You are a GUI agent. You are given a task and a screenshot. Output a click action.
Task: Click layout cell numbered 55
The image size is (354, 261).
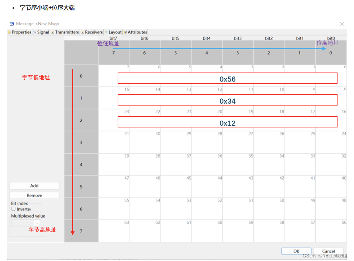click(x=114, y=209)
